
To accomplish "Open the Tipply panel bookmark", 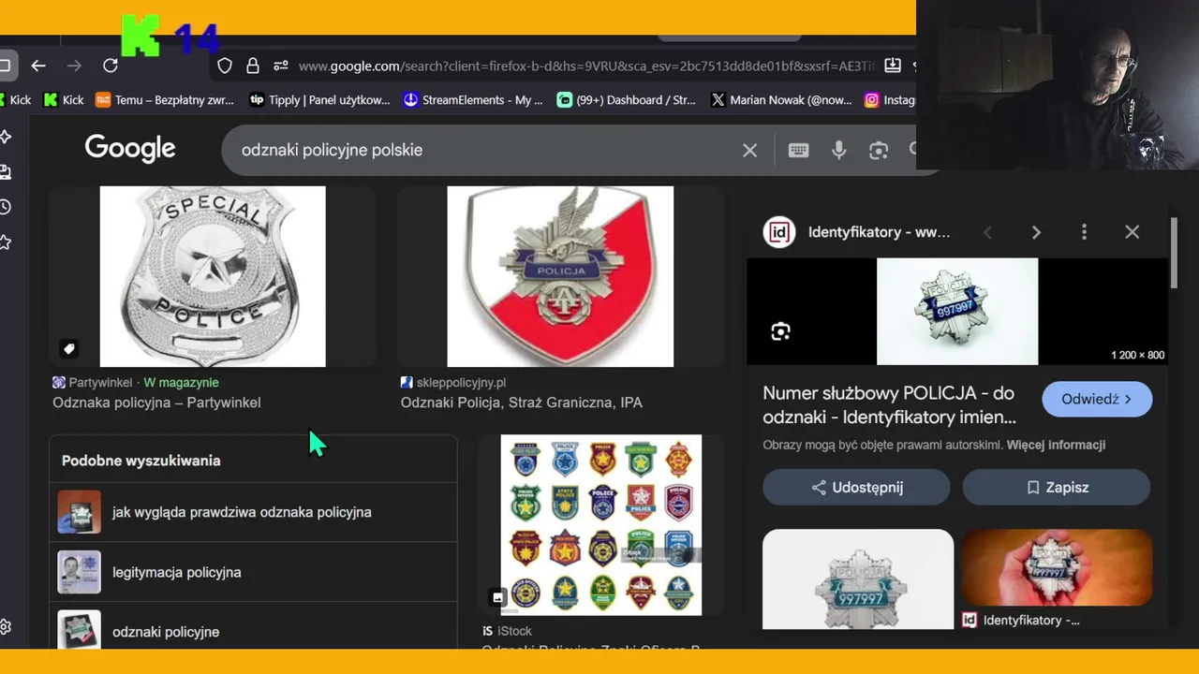I will [x=319, y=100].
